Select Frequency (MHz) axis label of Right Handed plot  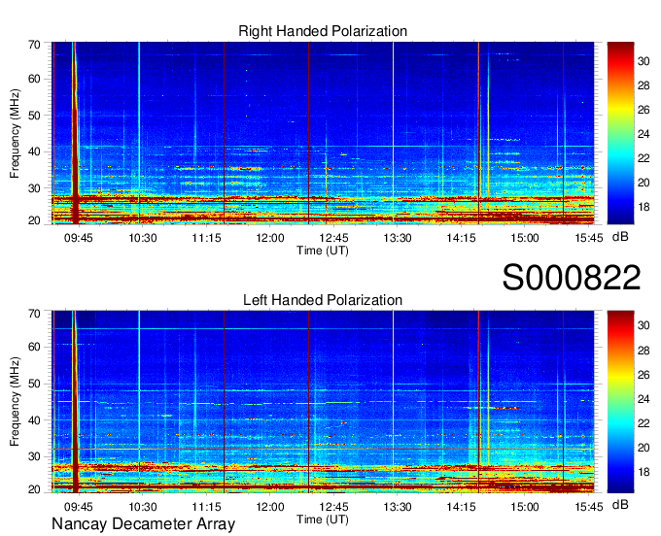pyautogui.click(x=15, y=133)
